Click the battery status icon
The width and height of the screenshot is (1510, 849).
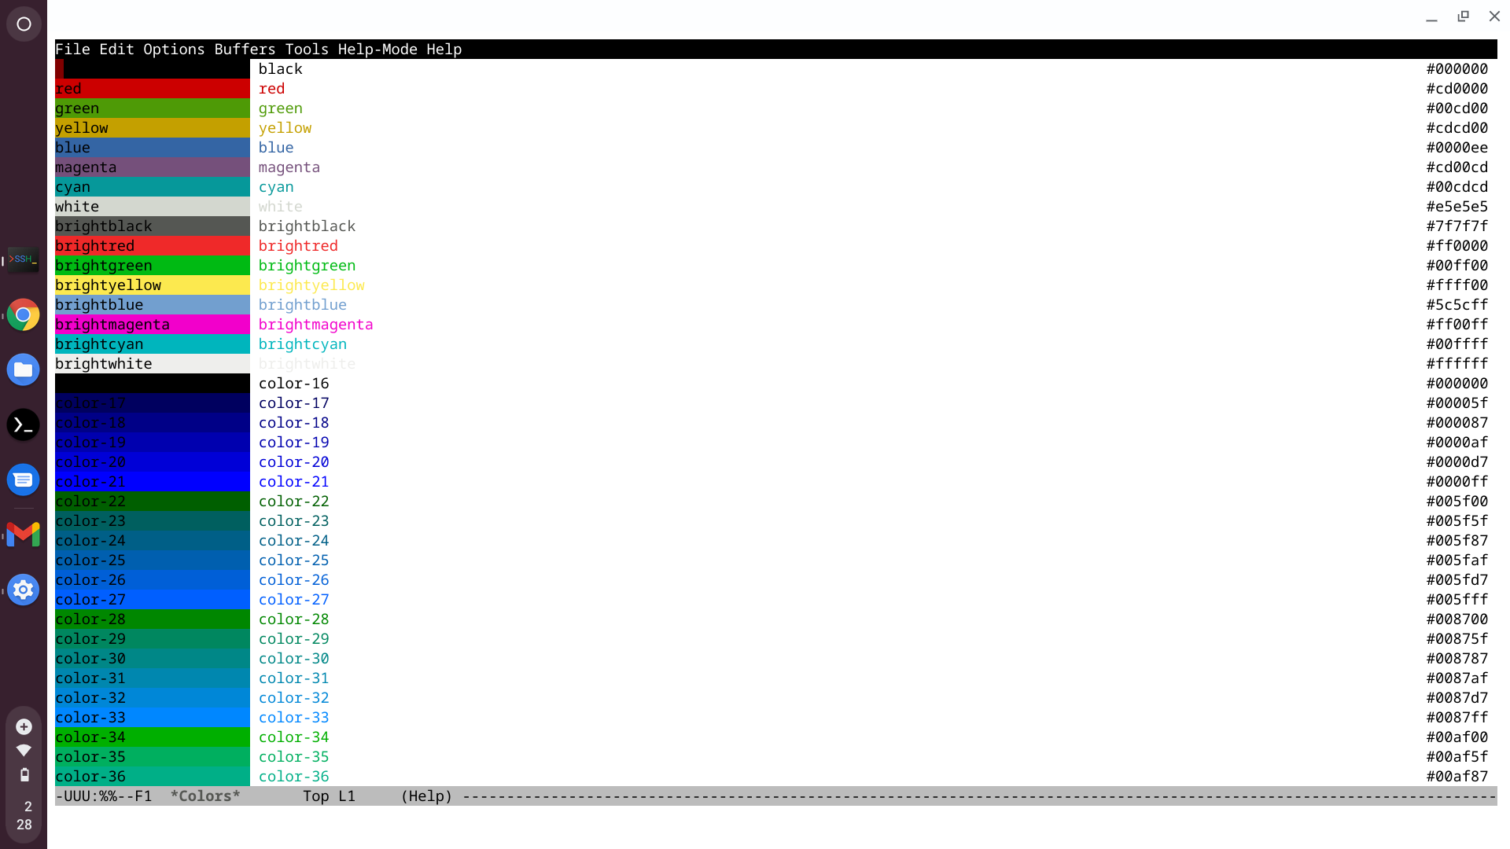click(24, 775)
